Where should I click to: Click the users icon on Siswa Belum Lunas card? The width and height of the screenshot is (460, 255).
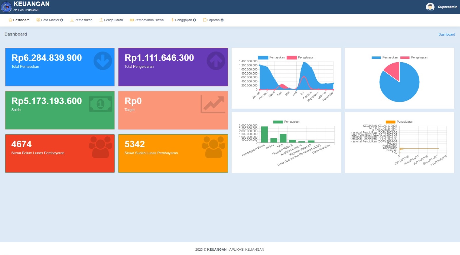[x=100, y=147]
